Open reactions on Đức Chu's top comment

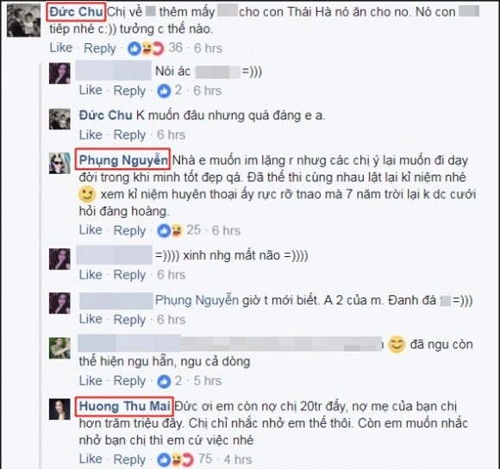coord(146,49)
